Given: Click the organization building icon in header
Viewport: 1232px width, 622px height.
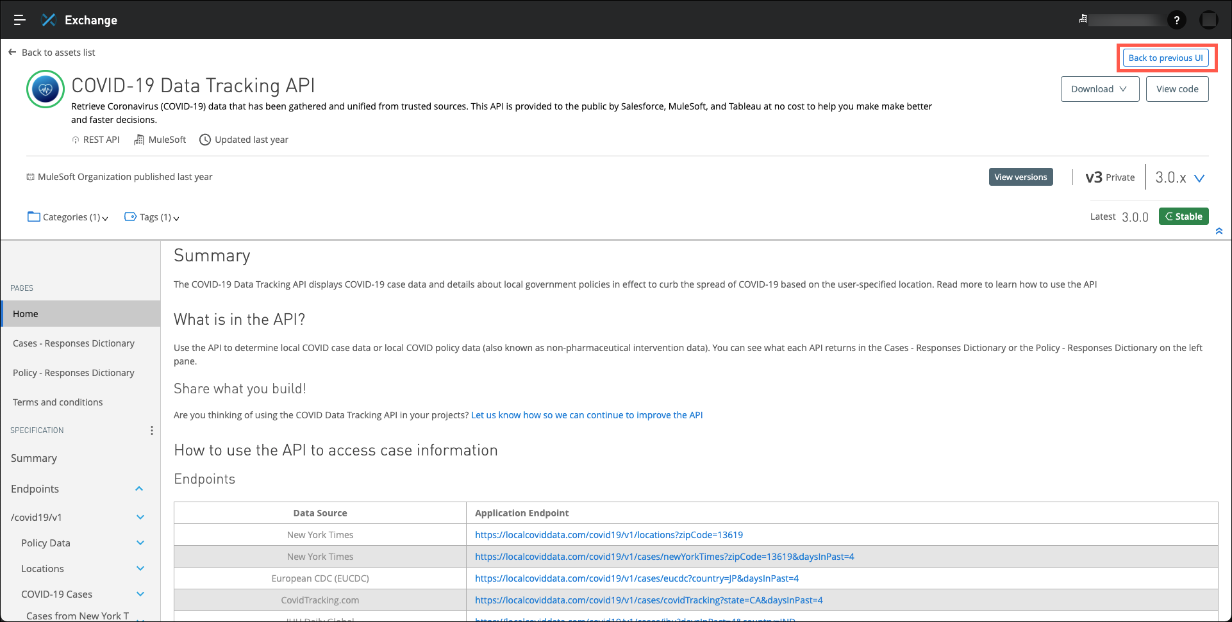Looking at the screenshot, I should click(1083, 19).
